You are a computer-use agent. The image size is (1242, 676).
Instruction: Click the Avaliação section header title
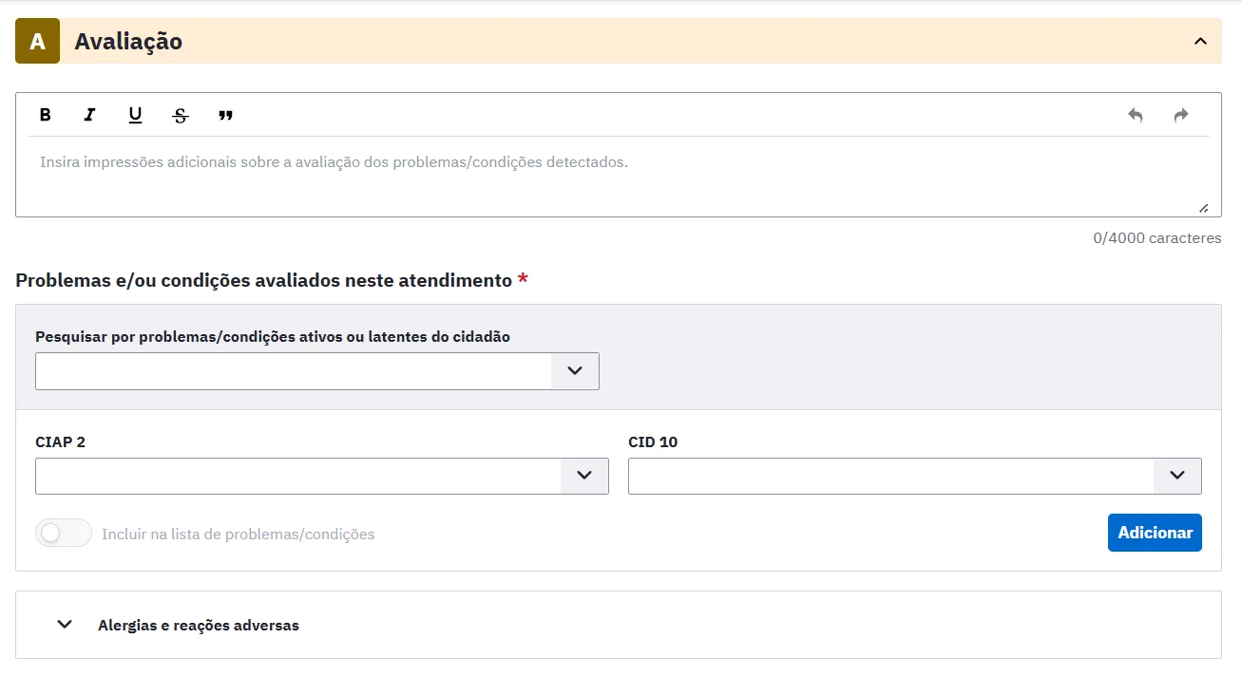click(x=128, y=42)
